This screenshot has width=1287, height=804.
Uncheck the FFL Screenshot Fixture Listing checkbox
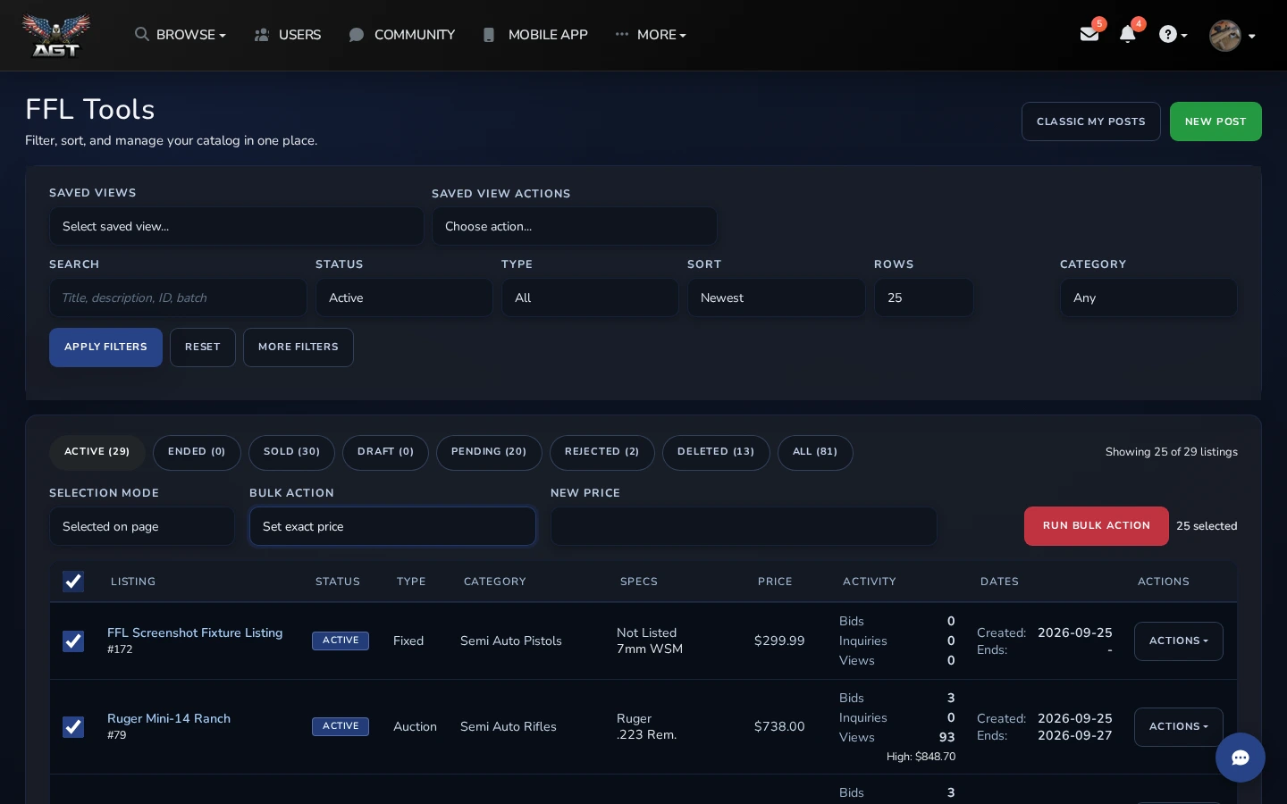click(x=73, y=641)
